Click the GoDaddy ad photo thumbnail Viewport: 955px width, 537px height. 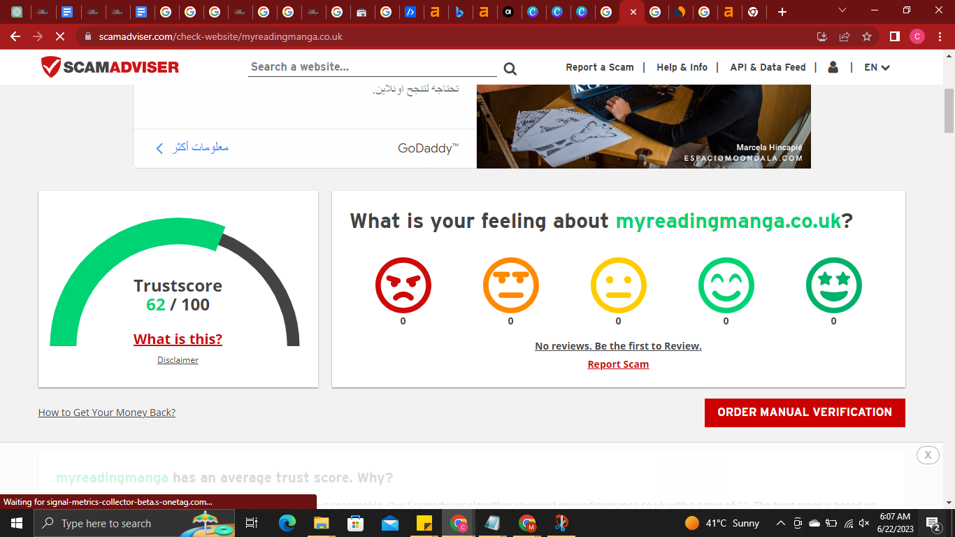(x=644, y=127)
